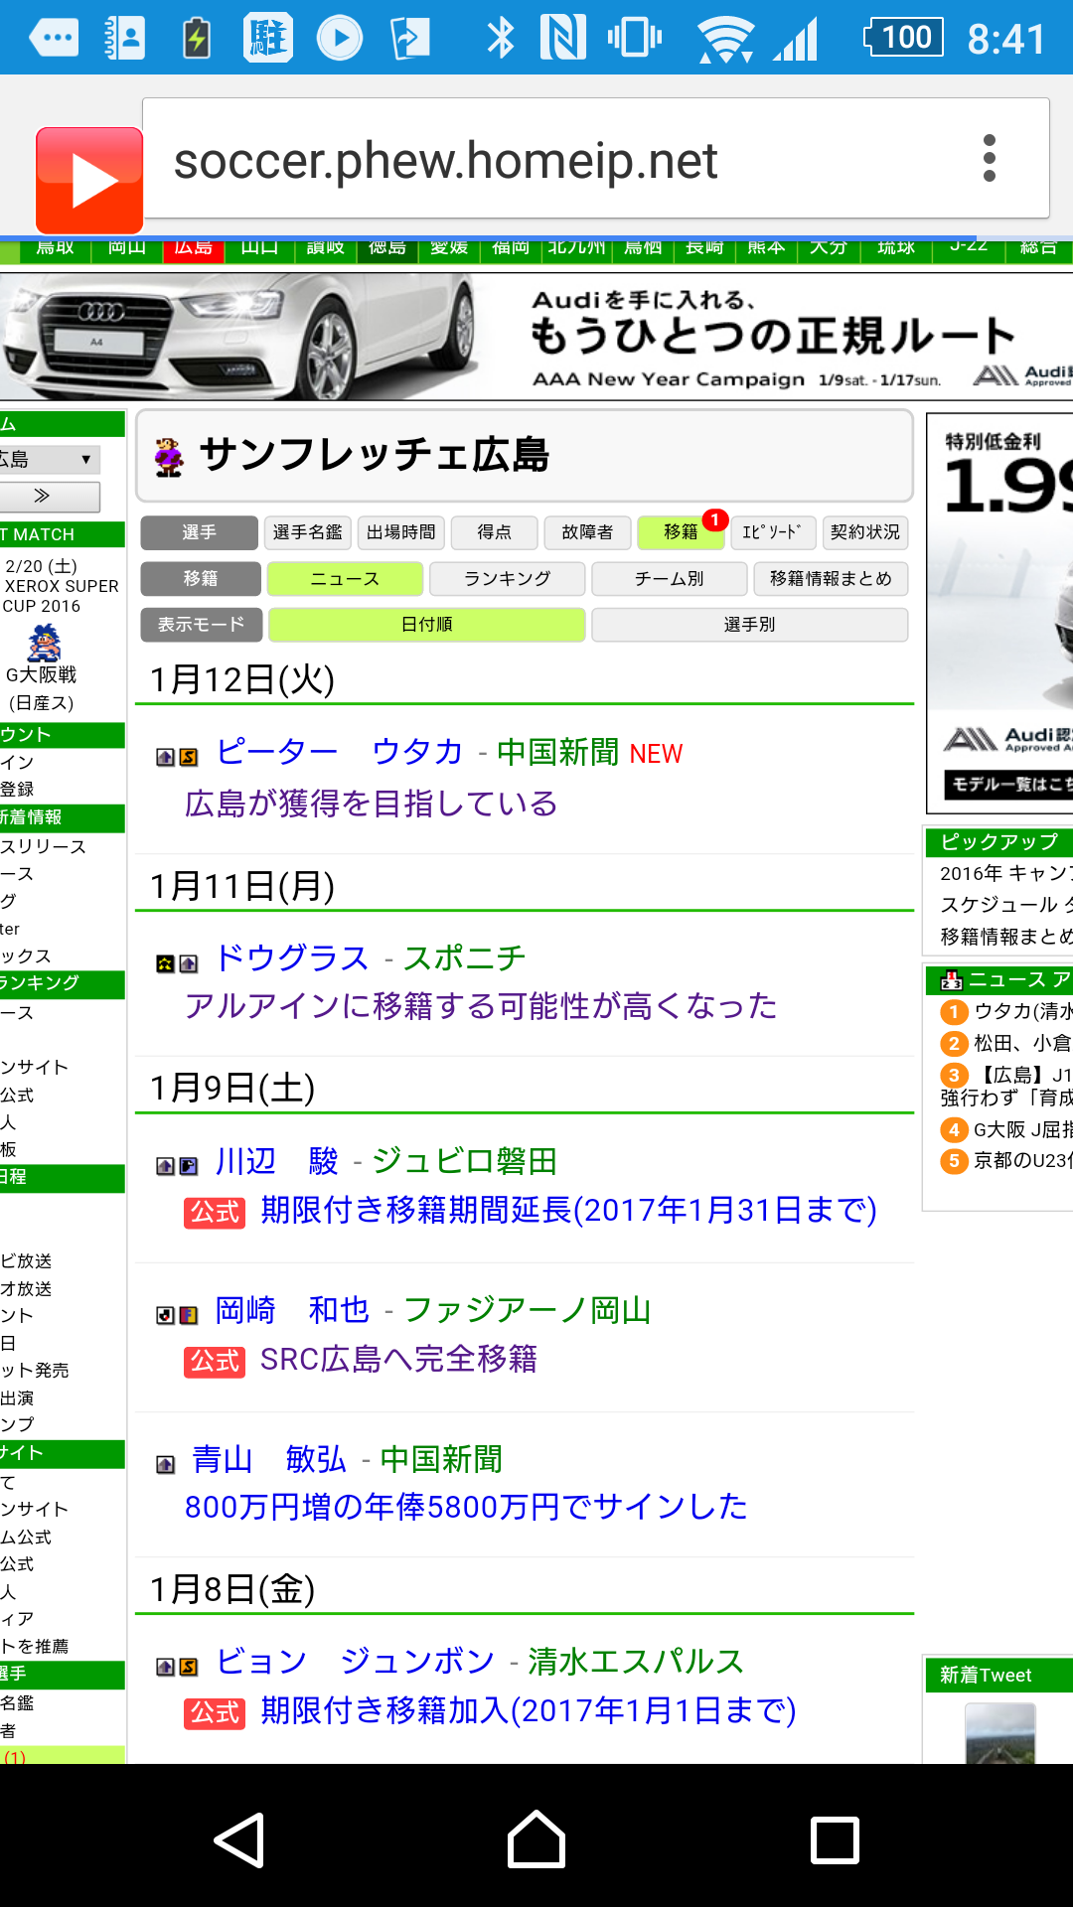Tap the address bar URL field
This screenshot has width=1073, height=1907.
pos(556,160)
